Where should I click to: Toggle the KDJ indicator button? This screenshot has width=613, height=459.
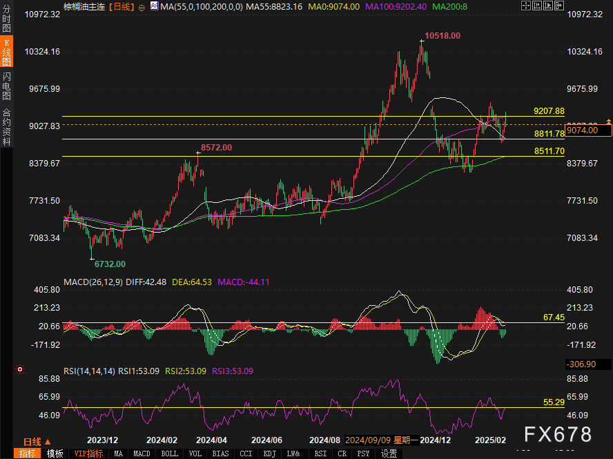269,453
